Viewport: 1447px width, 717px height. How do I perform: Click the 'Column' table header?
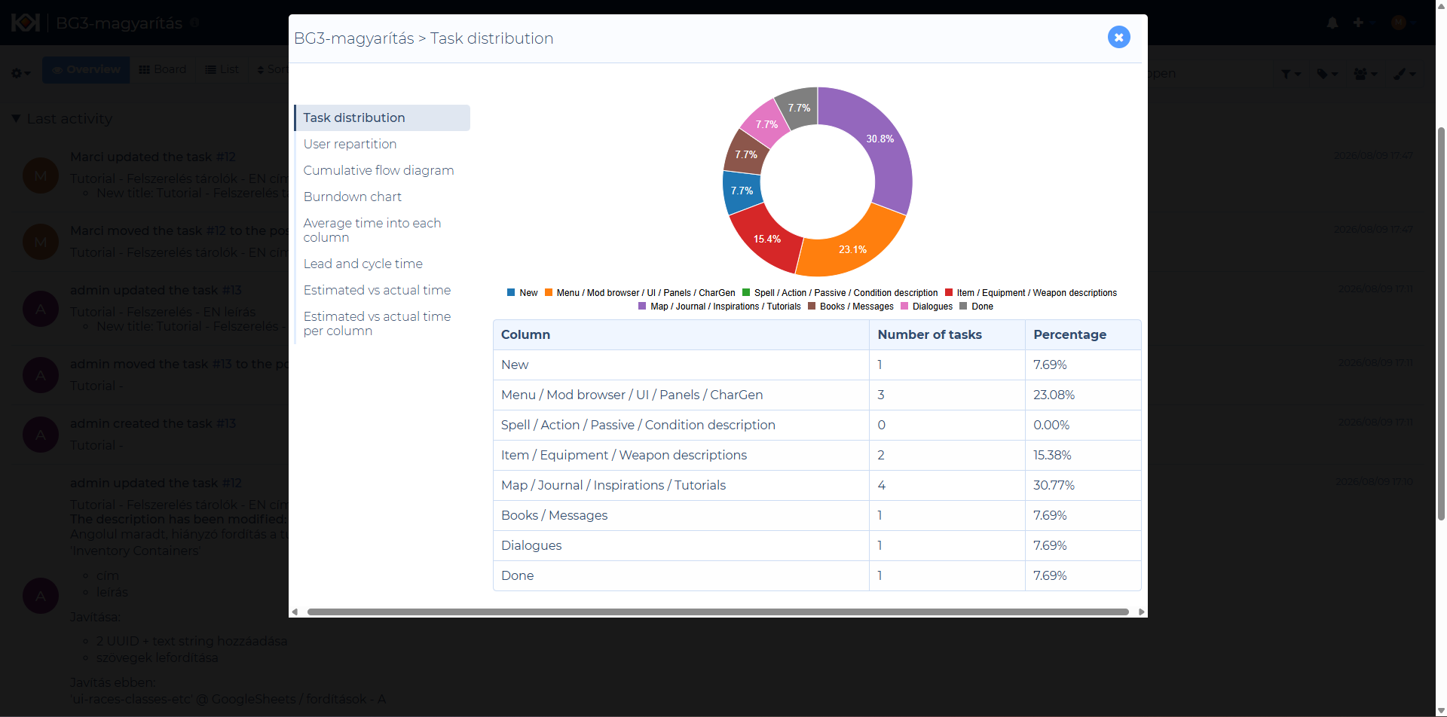pyautogui.click(x=681, y=334)
